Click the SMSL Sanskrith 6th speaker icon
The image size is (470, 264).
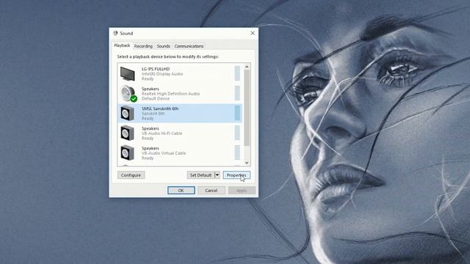[127, 114]
